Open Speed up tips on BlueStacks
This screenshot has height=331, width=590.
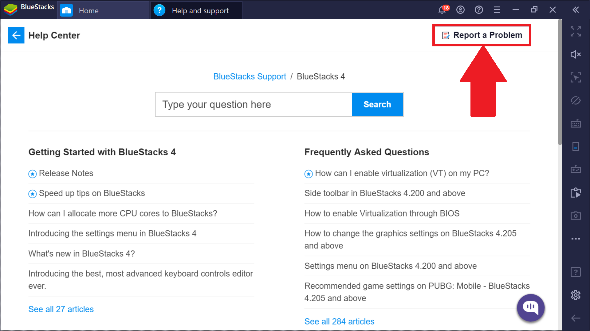[92, 193]
